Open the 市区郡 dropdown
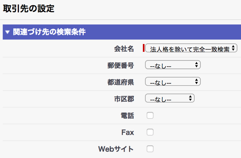The width and height of the screenshot is (241, 158). tap(169, 98)
